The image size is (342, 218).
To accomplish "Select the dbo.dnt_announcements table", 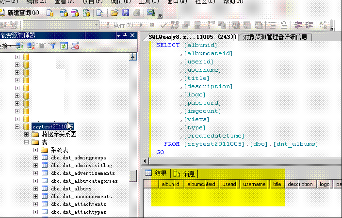I will point(81,197).
